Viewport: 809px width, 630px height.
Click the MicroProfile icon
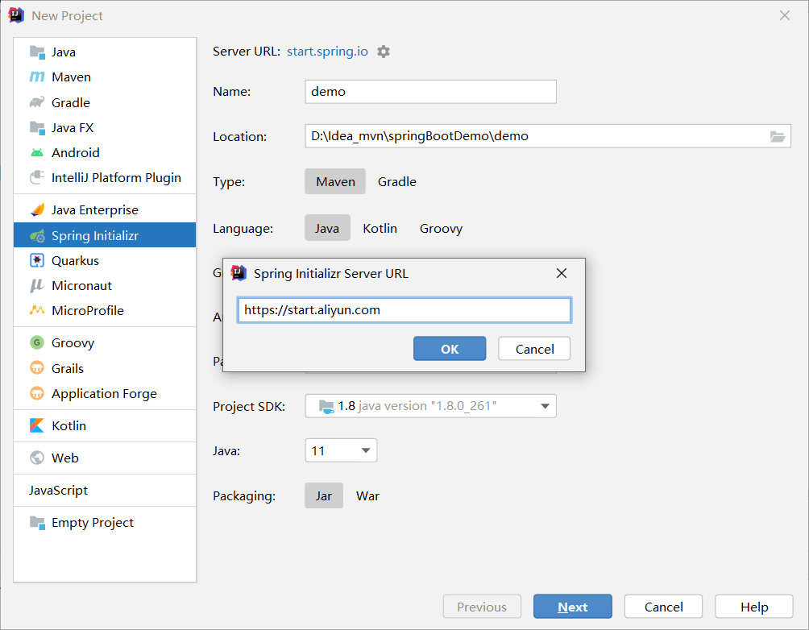click(37, 310)
